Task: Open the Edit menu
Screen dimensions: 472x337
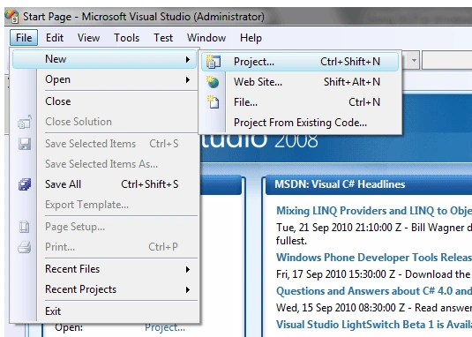Action: [x=55, y=38]
